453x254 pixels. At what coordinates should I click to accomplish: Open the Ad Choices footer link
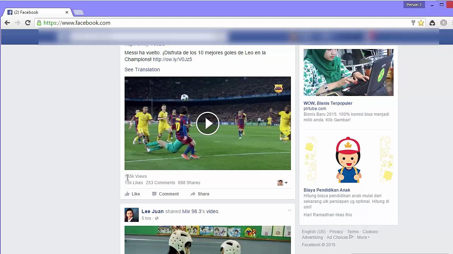[x=340, y=237]
